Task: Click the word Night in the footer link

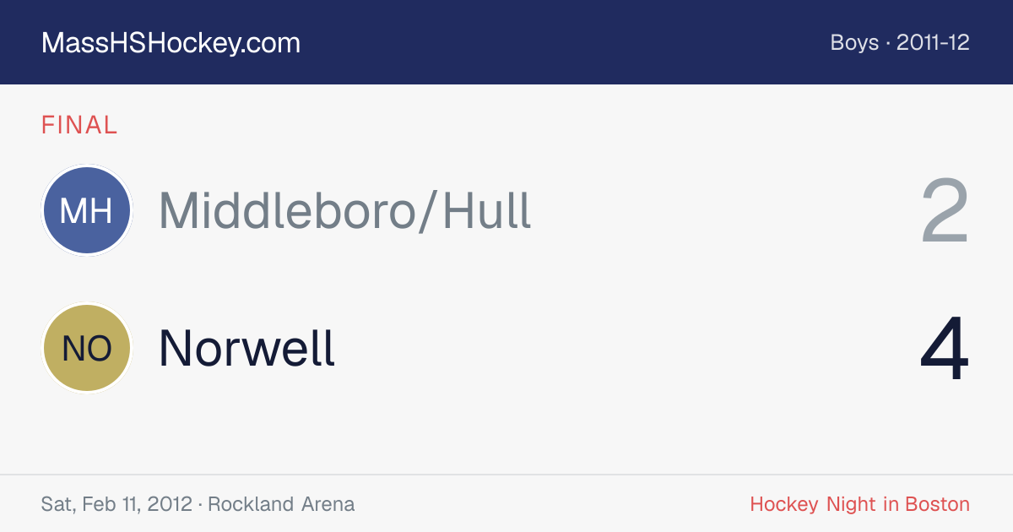Action: point(852,504)
